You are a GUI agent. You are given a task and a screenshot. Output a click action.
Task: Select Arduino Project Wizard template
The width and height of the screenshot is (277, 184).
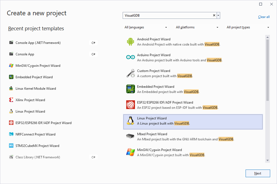[x=193, y=58]
